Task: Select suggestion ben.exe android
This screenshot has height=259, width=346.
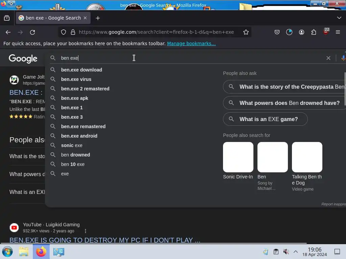Action: point(79,136)
